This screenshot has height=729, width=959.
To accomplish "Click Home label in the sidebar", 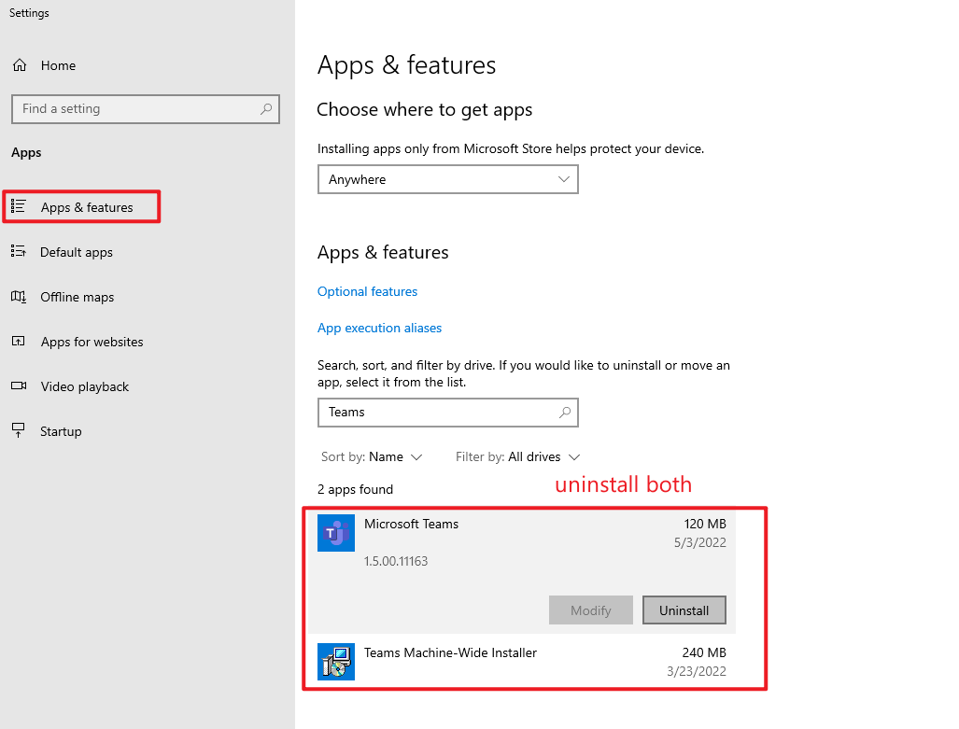I will tap(58, 65).
